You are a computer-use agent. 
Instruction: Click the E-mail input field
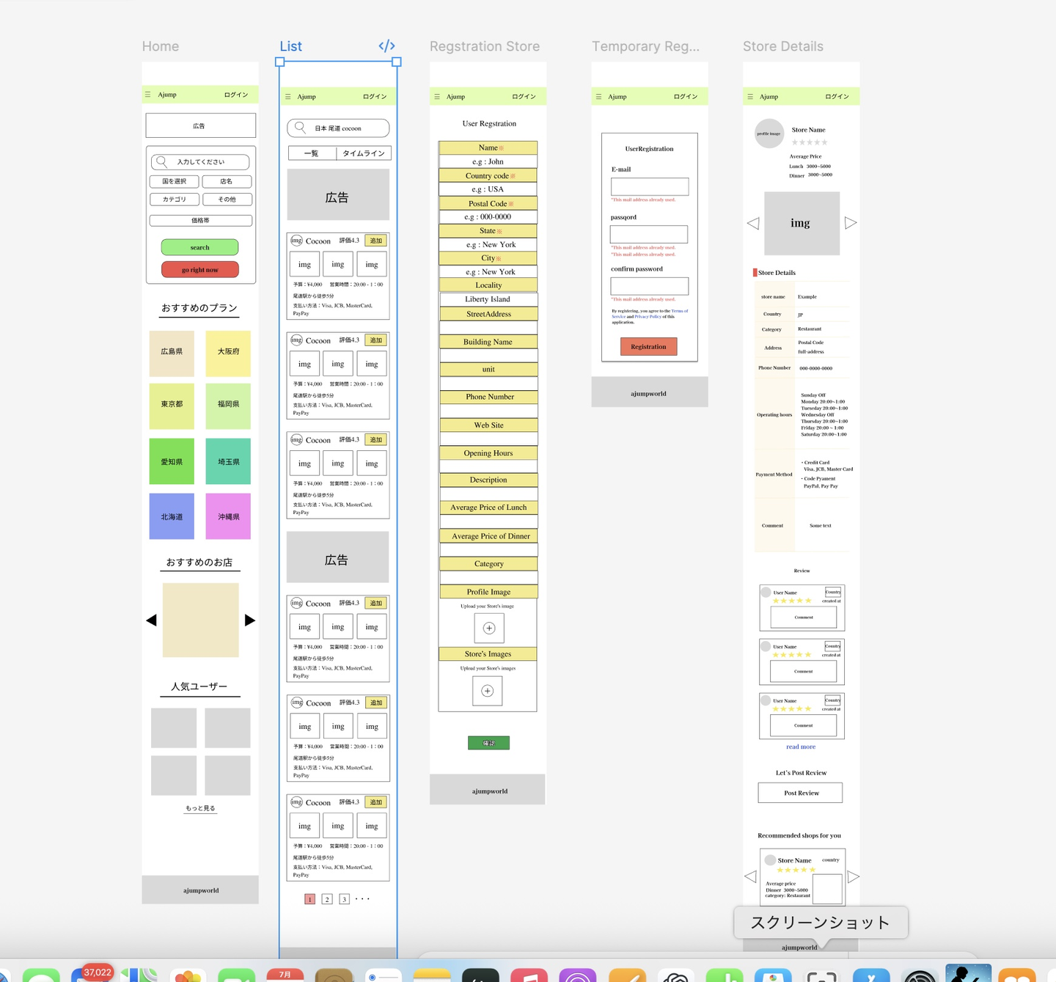(x=650, y=186)
